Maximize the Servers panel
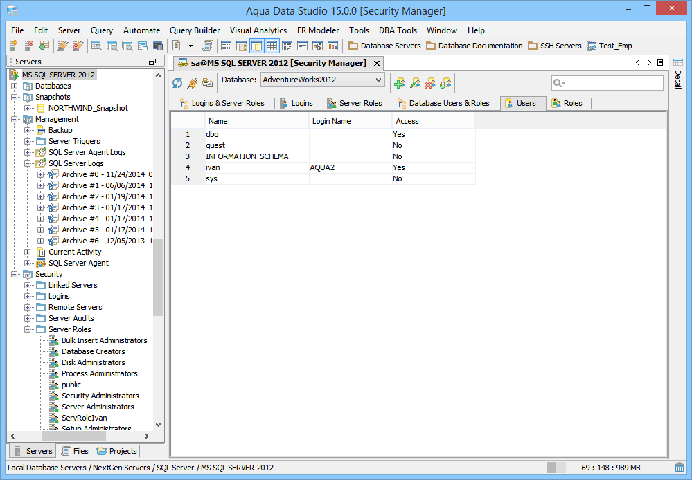This screenshot has width=692, height=480. click(x=152, y=62)
